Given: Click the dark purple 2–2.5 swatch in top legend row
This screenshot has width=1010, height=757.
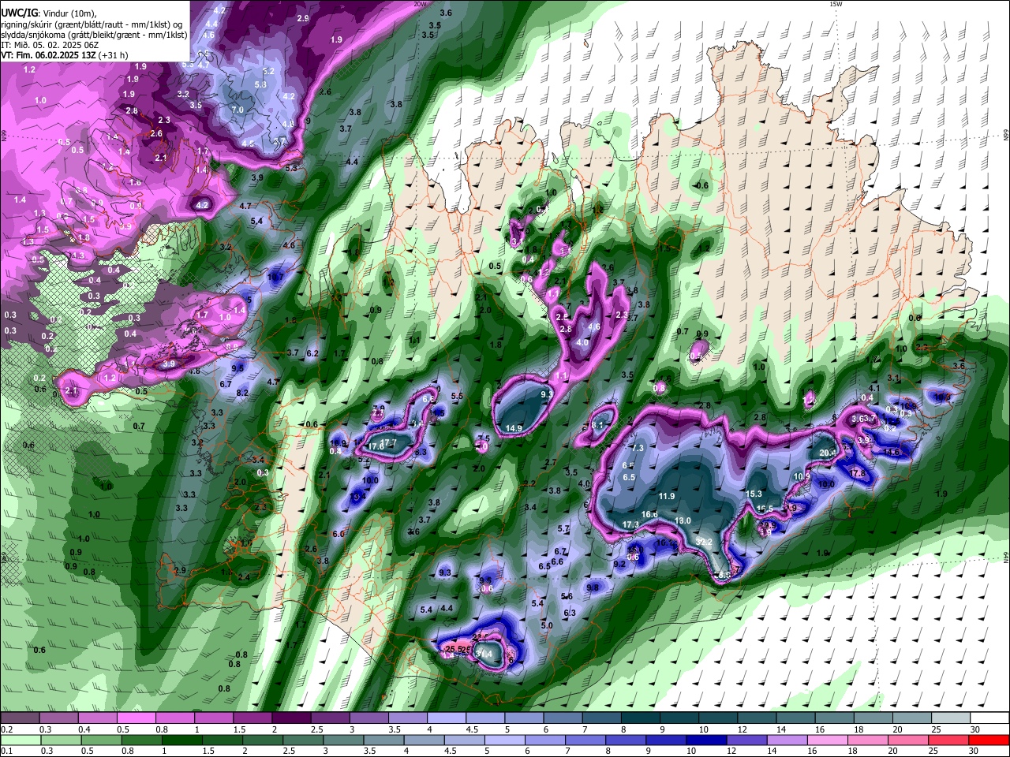Looking at the screenshot, I should coord(291,718).
